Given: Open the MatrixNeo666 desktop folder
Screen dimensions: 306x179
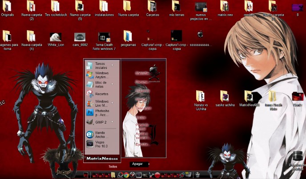Looking at the screenshot, I should coord(249,99).
